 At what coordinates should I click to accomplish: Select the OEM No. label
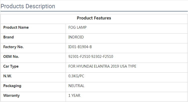11,57
